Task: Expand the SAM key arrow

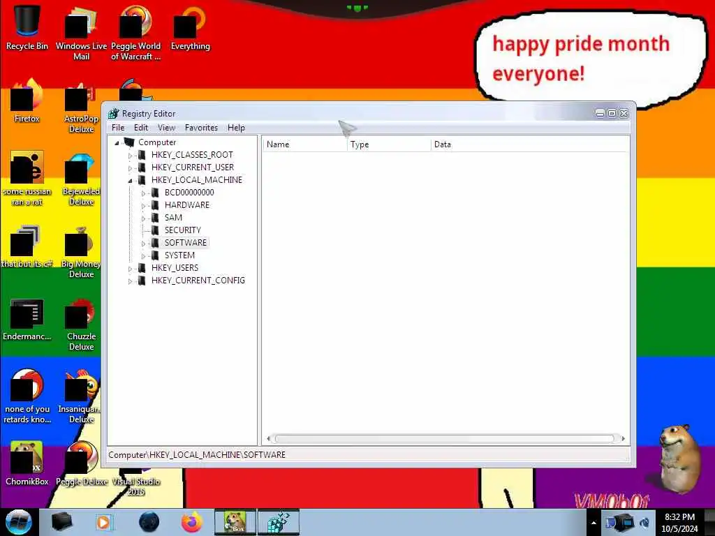Action: [x=143, y=218]
